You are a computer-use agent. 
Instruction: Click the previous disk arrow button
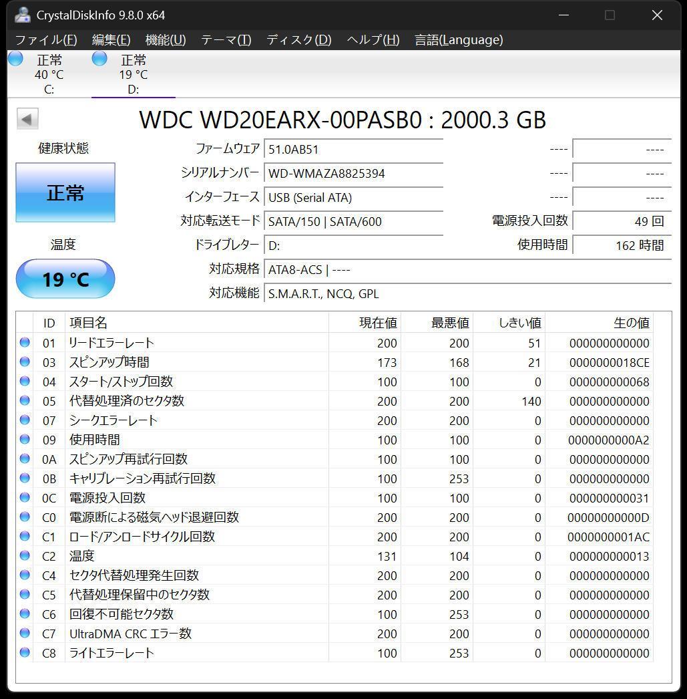pos(27,119)
